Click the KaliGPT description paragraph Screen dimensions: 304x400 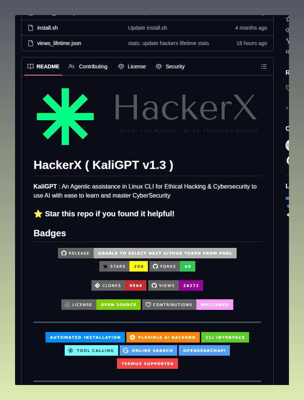tap(145, 191)
